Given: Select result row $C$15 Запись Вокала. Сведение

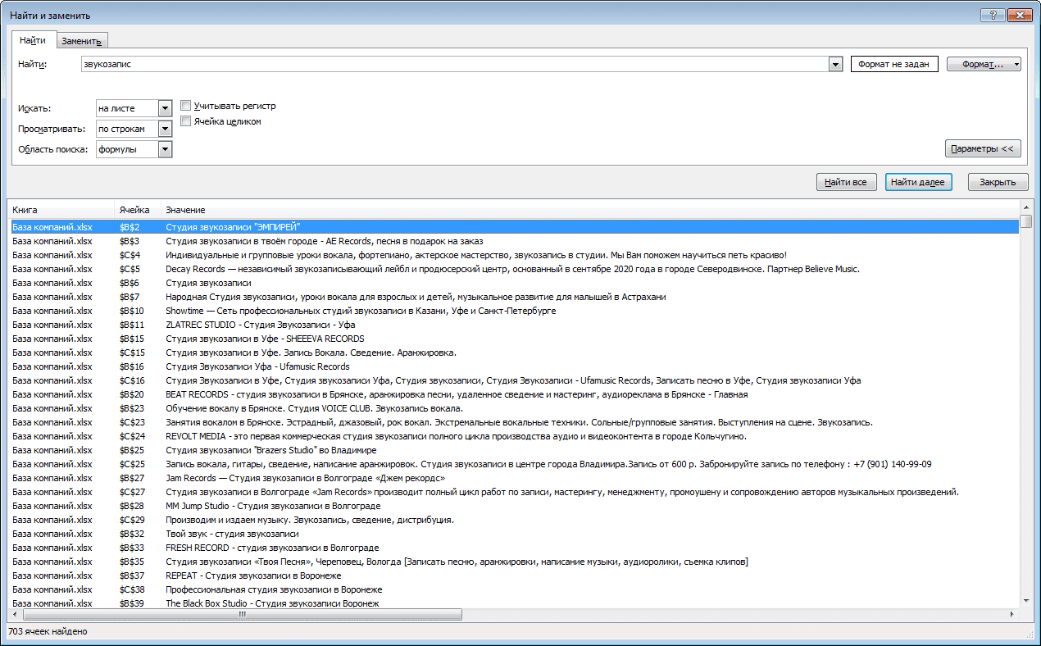Looking at the screenshot, I should (x=514, y=353).
